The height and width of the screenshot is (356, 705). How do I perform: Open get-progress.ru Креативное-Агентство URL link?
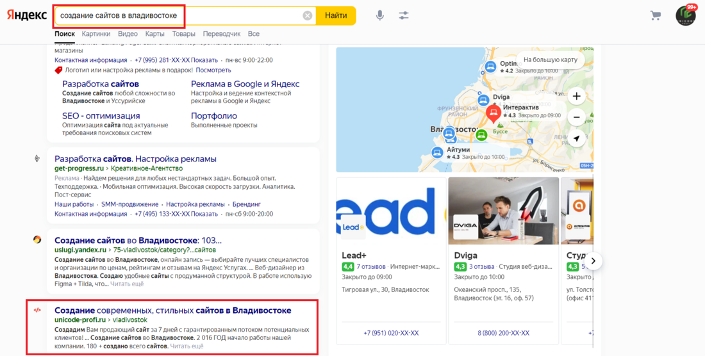pyautogui.click(x=119, y=168)
